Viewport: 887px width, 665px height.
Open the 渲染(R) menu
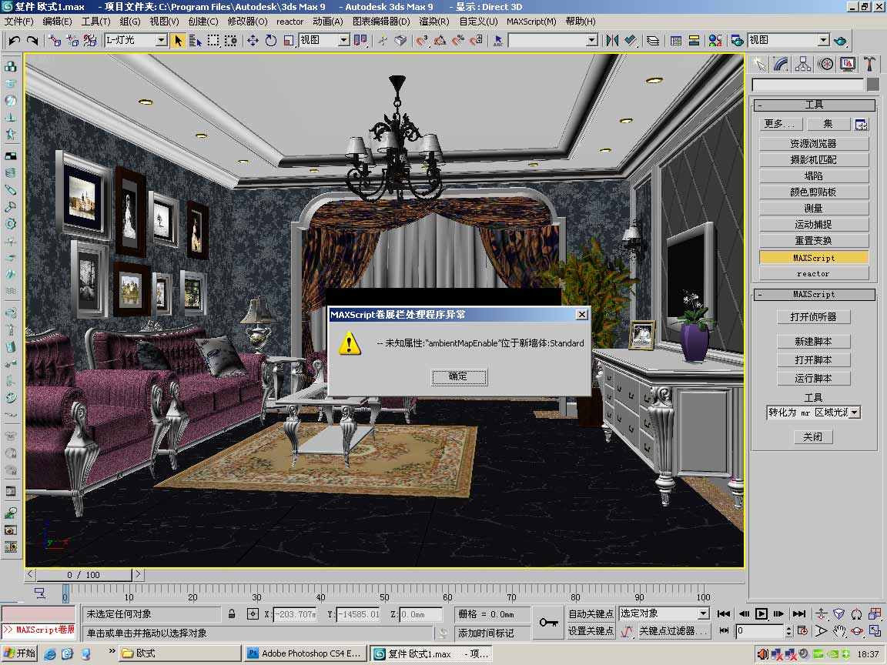click(x=434, y=22)
